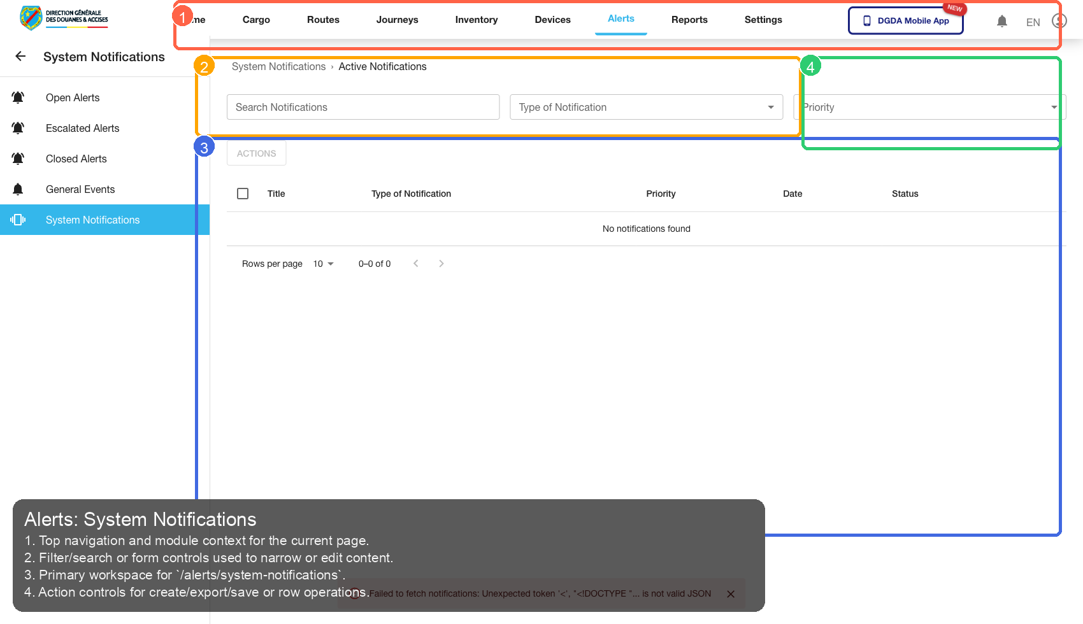Open Closed Alerts via its bell icon
1083x624 pixels.
(18, 159)
